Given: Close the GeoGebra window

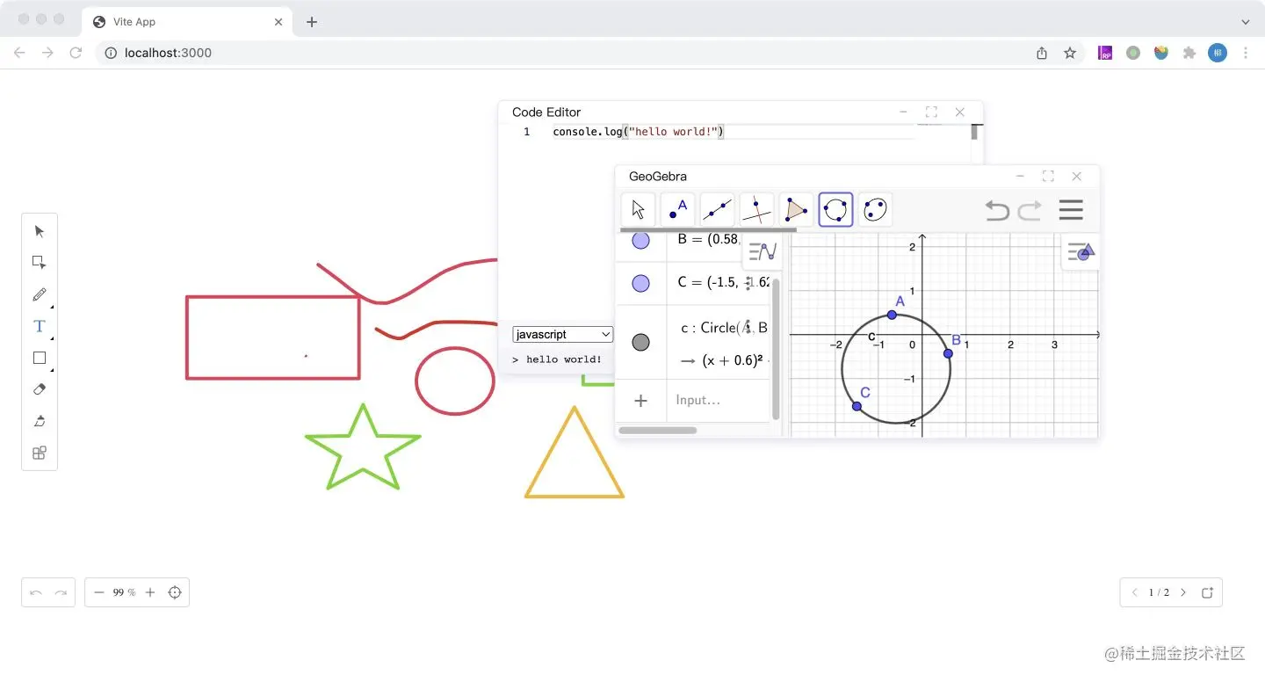Looking at the screenshot, I should coord(1076,176).
